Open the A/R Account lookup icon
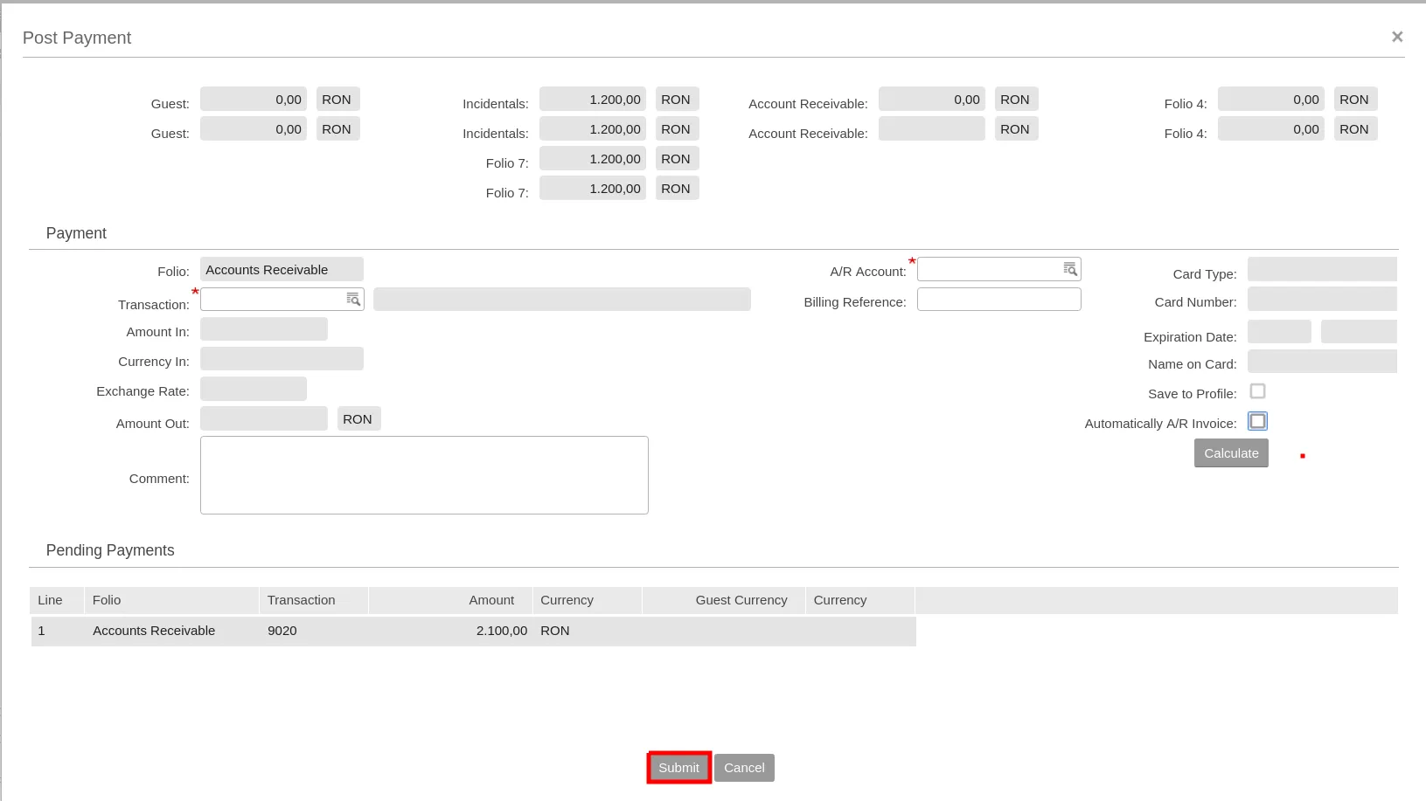 coord(1070,269)
